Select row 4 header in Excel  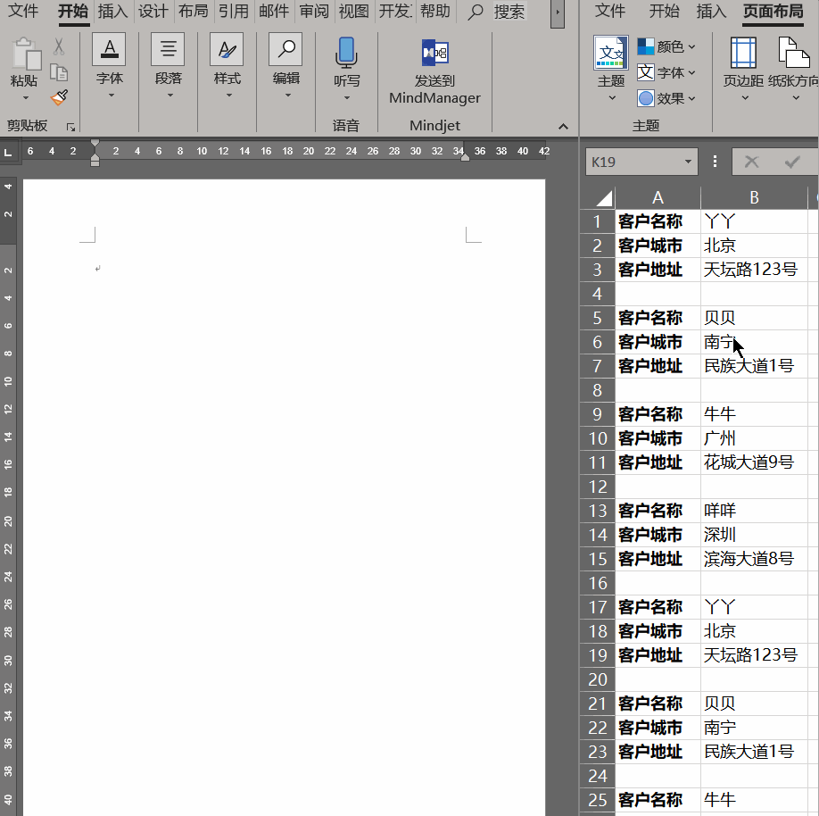click(x=597, y=294)
